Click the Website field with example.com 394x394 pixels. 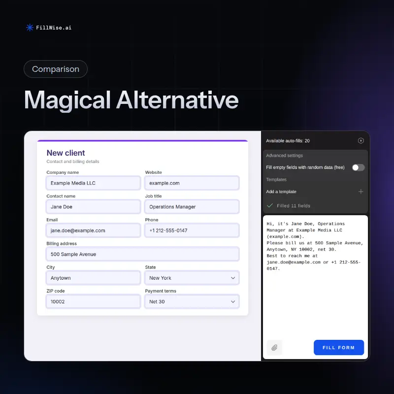coord(192,183)
